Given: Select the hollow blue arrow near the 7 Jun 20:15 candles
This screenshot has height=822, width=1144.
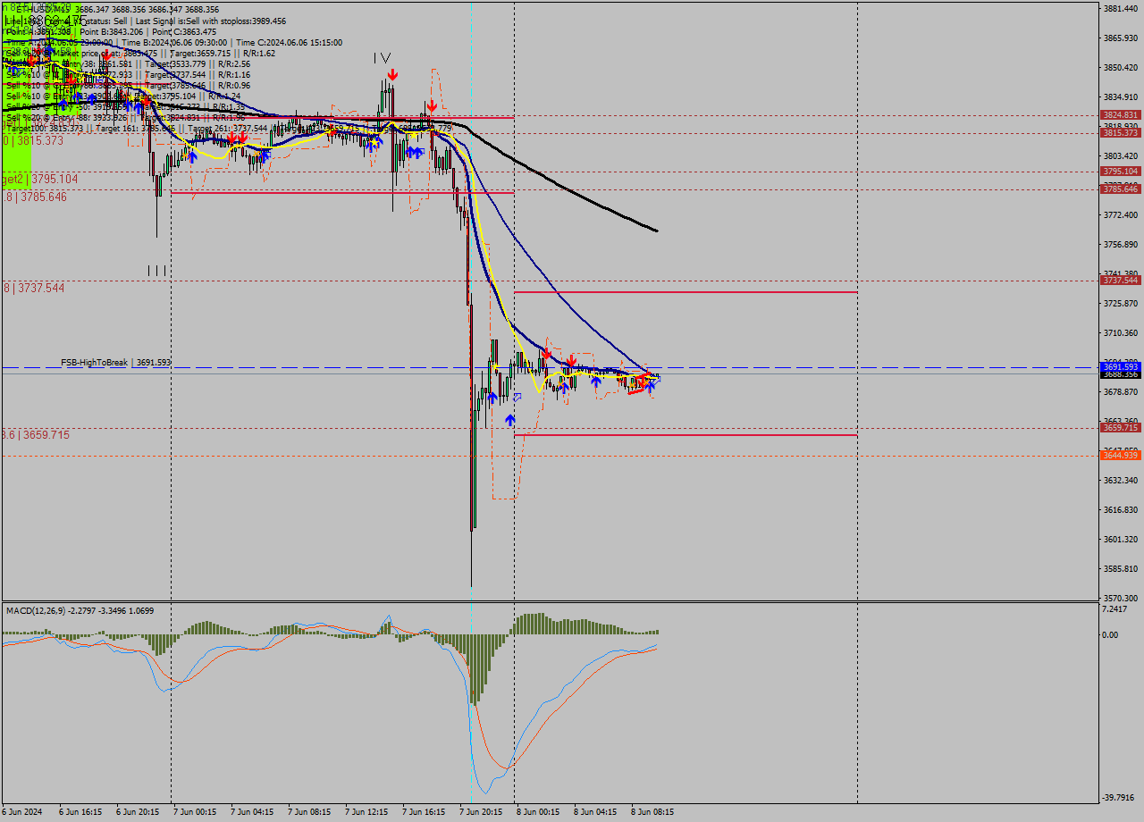Looking at the screenshot, I should coord(517,398).
